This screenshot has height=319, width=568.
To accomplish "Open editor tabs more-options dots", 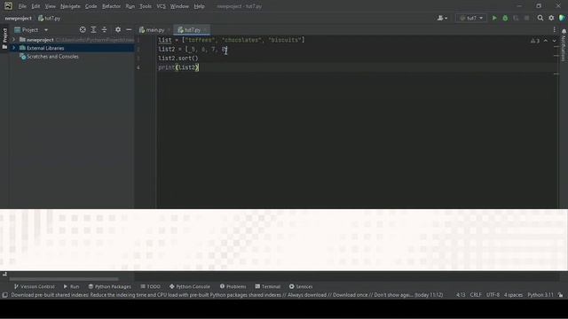I will point(554,29).
